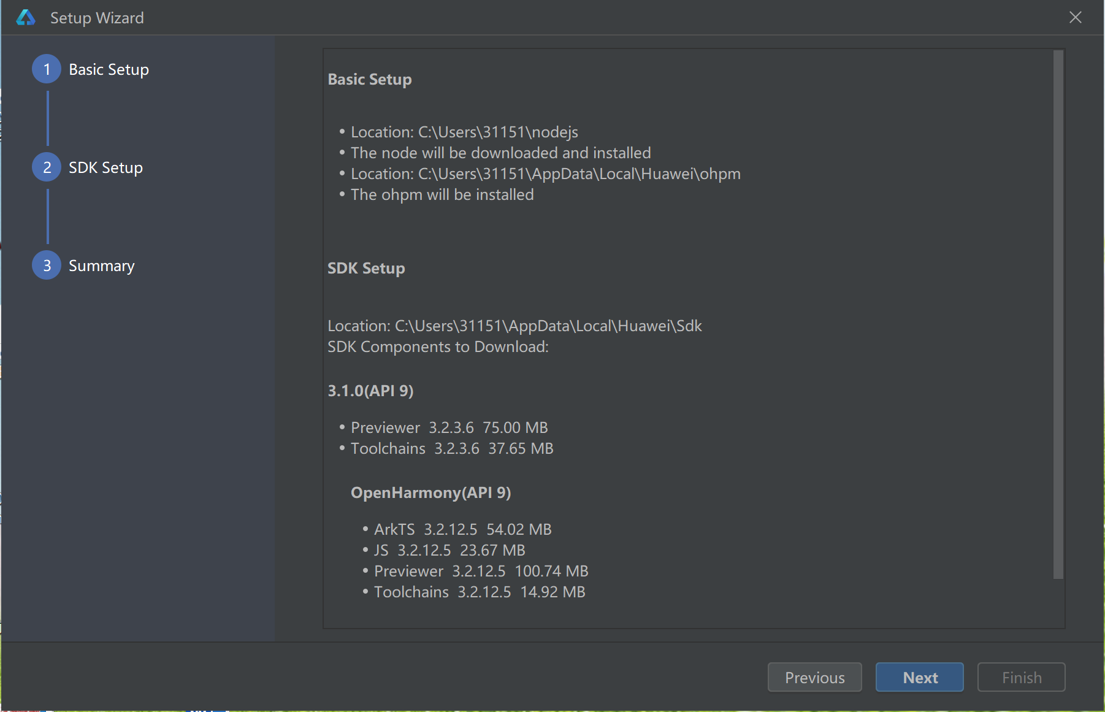Open the Basic Setup step label

coord(109,69)
